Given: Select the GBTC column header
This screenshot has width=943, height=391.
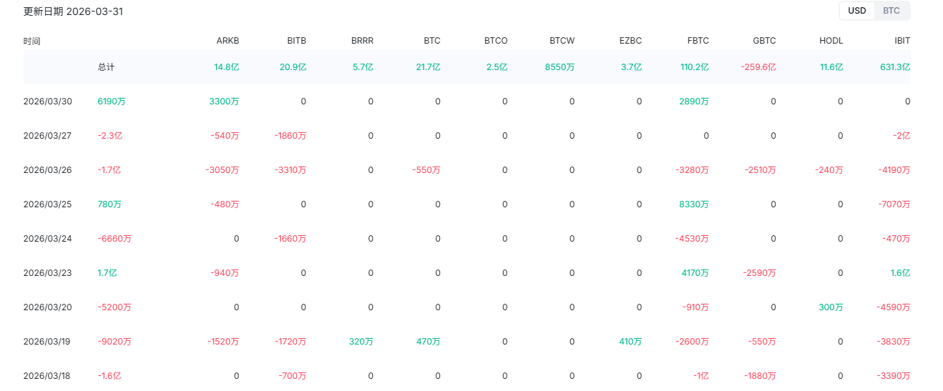Looking at the screenshot, I should coord(764,41).
